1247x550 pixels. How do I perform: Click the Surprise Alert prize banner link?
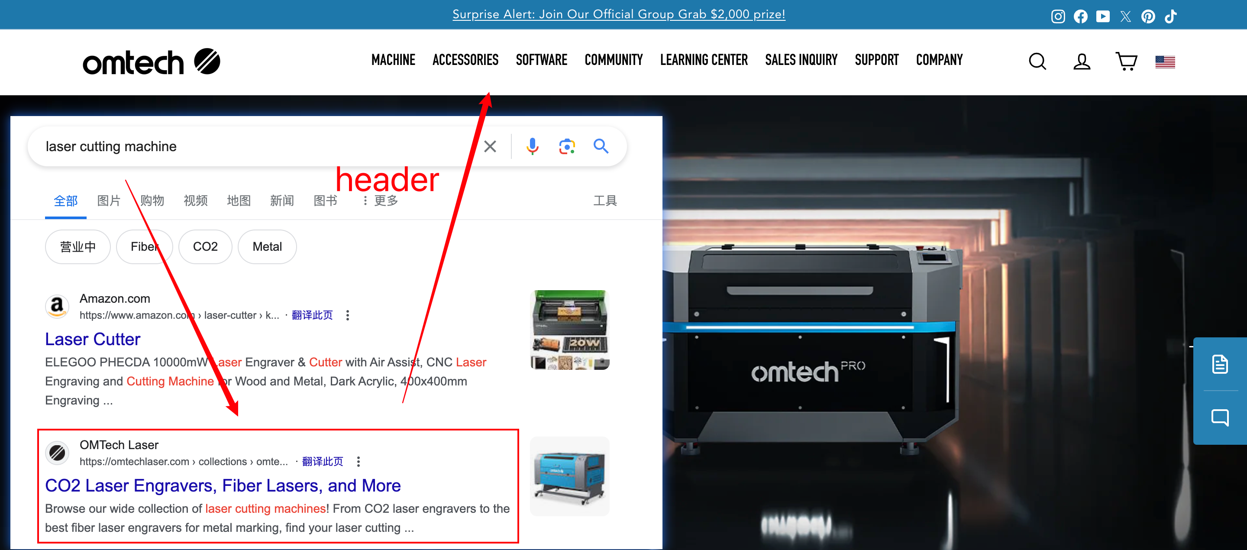[619, 14]
